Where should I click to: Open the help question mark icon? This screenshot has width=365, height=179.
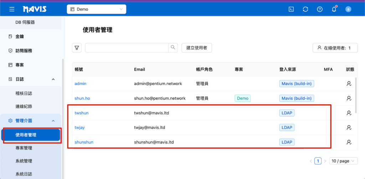[x=320, y=9]
